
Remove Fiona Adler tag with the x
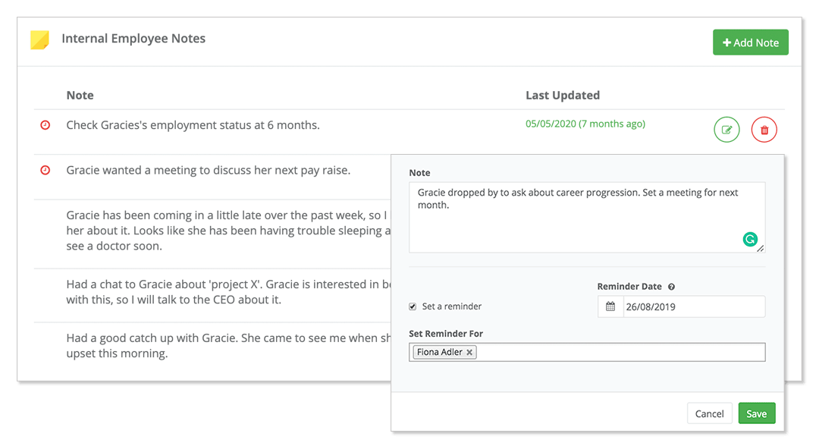pyautogui.click(x=469, y=352)
